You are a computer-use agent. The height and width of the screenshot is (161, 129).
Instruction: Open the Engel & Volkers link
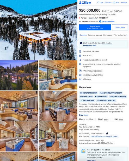[112, 136]
